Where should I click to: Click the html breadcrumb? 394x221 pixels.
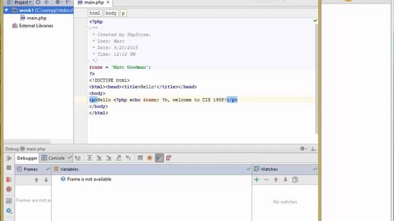coord(95,13)
